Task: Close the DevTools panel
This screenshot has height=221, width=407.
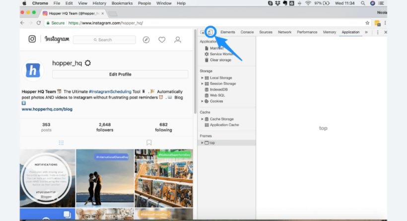Action: 386,32
